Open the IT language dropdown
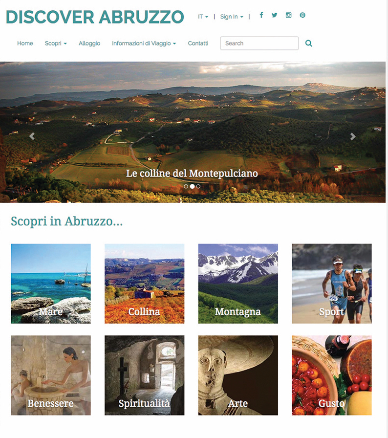Image resolution: width=388 pixels, height=438 pixels. click(x=203, y=17)
